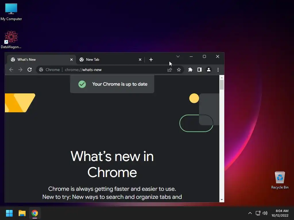Click the scrollbar down arrow

pos(222,200)
